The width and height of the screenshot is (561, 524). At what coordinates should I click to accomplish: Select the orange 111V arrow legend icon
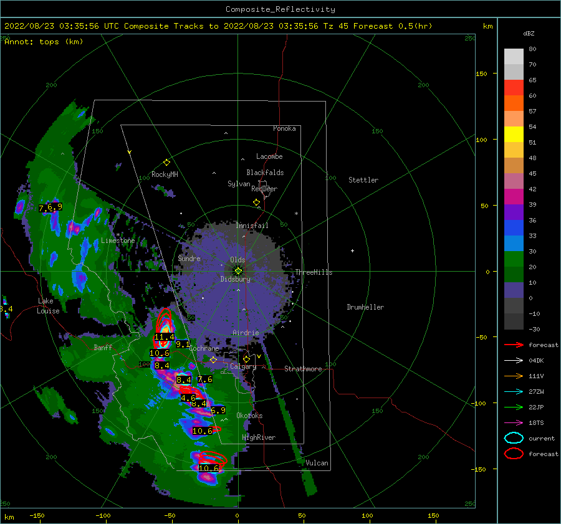514,376
